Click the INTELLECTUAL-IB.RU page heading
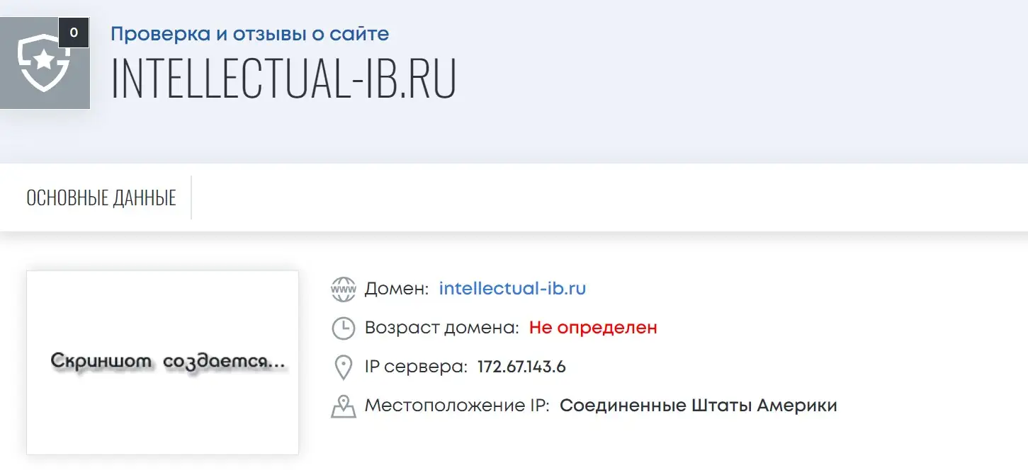Screen dimensions: 1028x470 [283, 77]
